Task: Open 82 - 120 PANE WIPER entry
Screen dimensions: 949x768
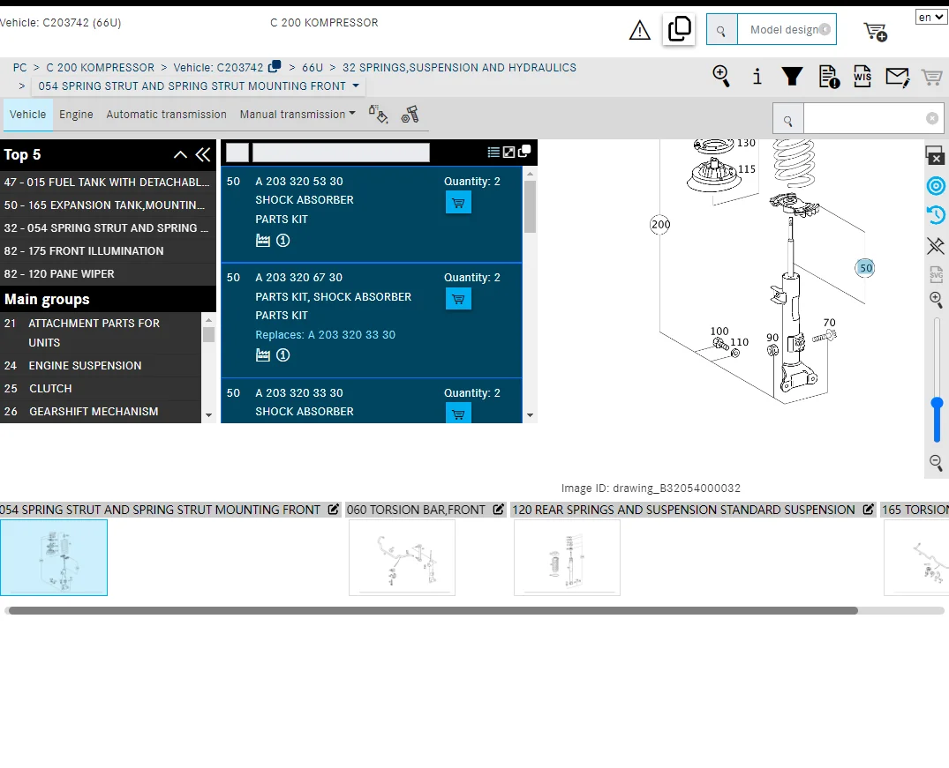Action: pos(107,274)
